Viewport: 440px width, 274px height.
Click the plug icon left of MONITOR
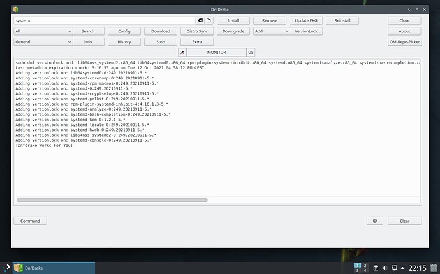(182, 52)
